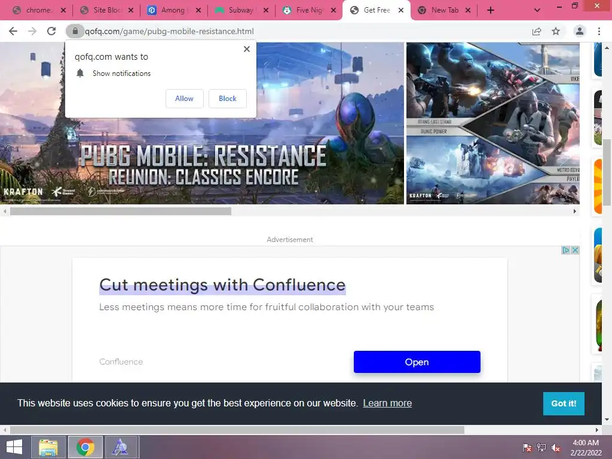Click the muted volume tray icon
Screen dimensions: 612x459
point(556,447)
